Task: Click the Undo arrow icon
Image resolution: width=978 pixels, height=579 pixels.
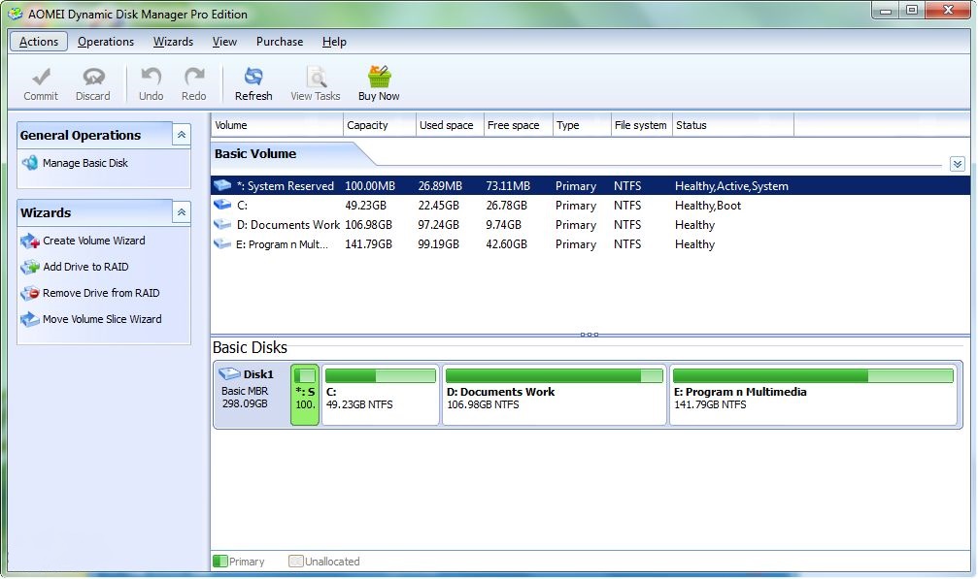Action: (x=151, y=77)
